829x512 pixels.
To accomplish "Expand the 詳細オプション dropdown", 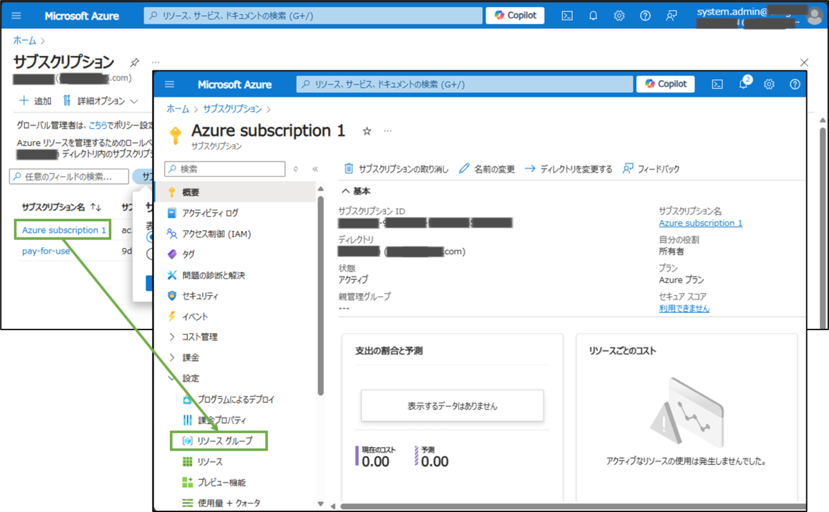I will pyautogui.click(x=99, y=101).
